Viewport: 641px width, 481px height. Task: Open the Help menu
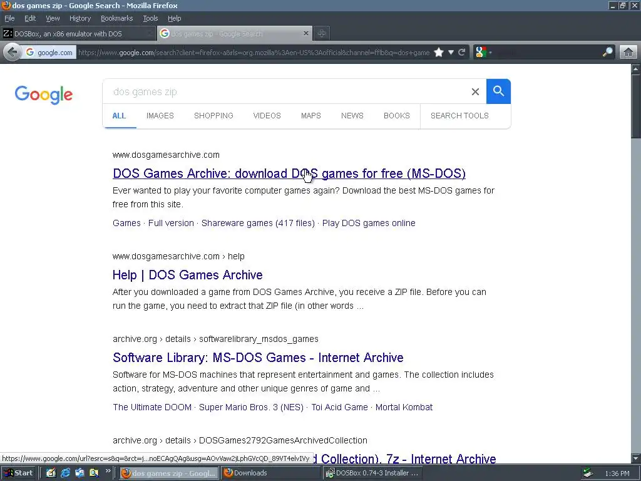[x=175, y=18]
